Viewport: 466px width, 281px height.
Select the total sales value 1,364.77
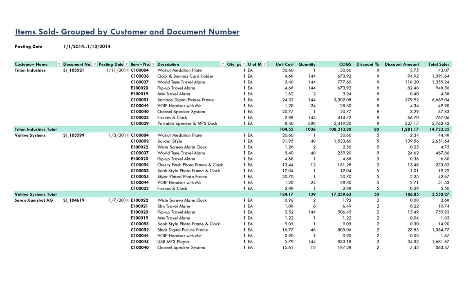tap(440, 230)
